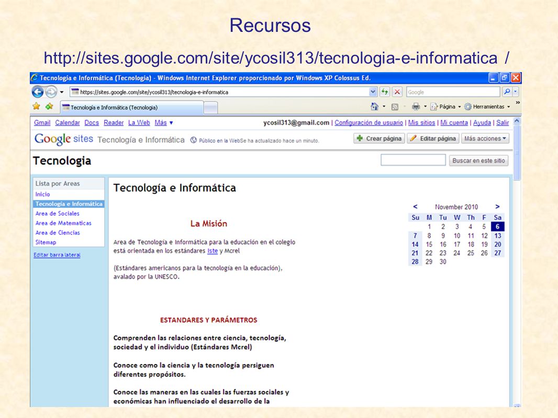Show more command bar items chevron
The width and height of the screenshot is (558, 418).
pyautogui.click(x=518, y=102)
